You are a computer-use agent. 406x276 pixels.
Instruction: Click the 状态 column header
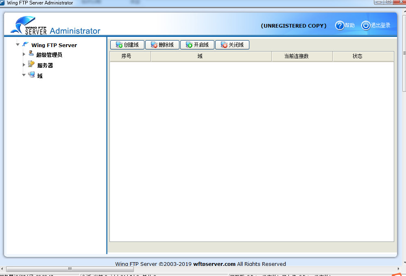363,56
